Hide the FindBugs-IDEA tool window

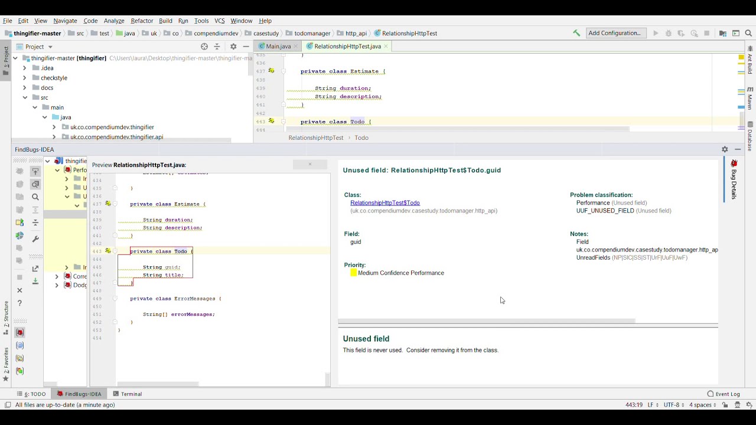[x=738, y=149]
